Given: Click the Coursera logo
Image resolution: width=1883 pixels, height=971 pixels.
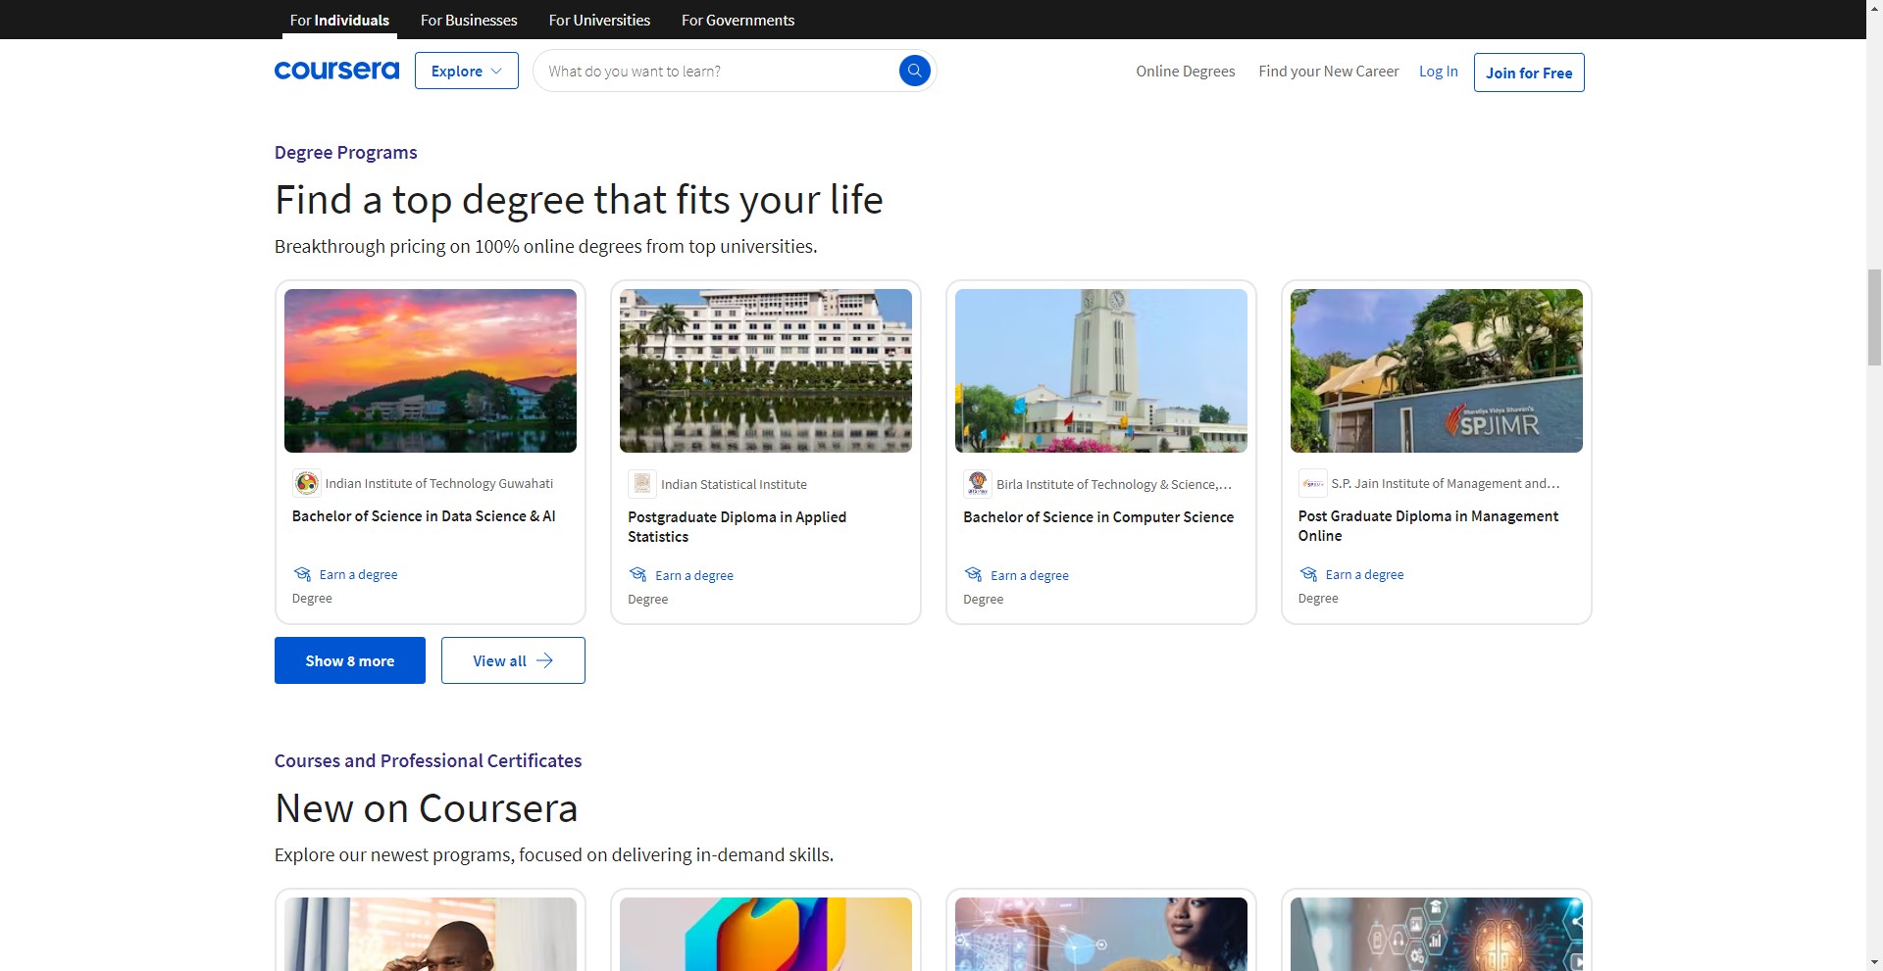Looking at the screenshot, I should [336, 71].
